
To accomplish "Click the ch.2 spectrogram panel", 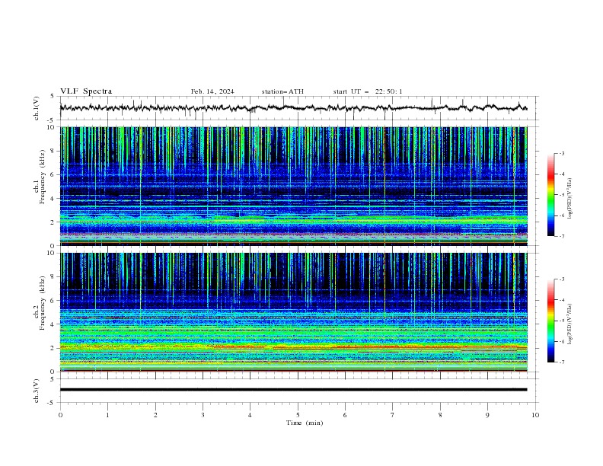I will [x=293, y=312].
